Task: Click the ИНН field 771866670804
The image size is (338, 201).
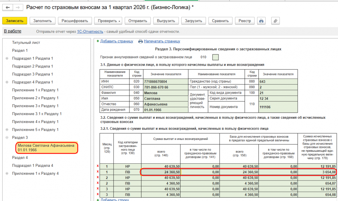Action: pos(166,82)
